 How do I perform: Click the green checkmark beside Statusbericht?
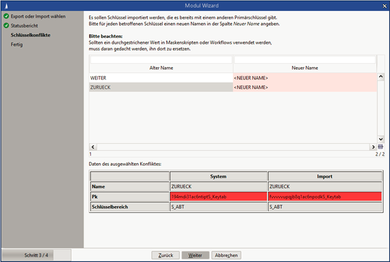point(6,25)
